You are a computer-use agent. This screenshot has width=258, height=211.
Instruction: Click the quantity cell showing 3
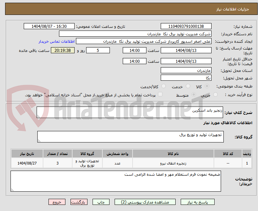click(x=57, y=163)
